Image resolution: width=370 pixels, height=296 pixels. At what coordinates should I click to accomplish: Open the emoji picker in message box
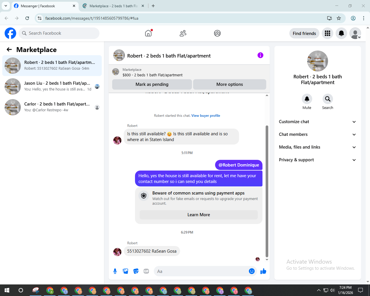coord(252,271)
